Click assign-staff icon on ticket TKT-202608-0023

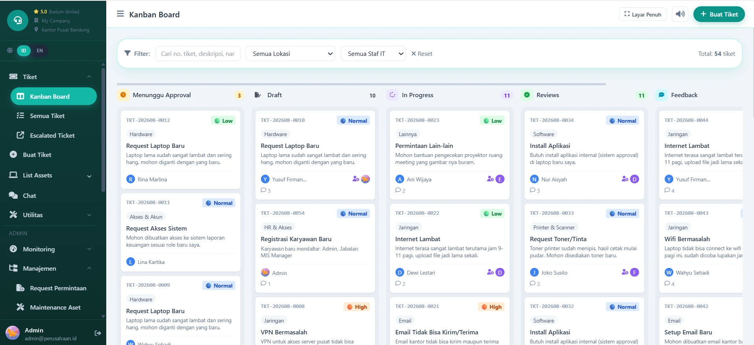coord(490,179)
